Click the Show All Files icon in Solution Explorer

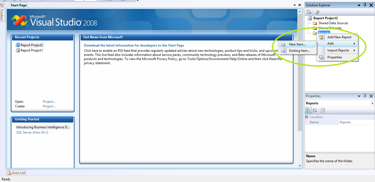coord(317,12)
